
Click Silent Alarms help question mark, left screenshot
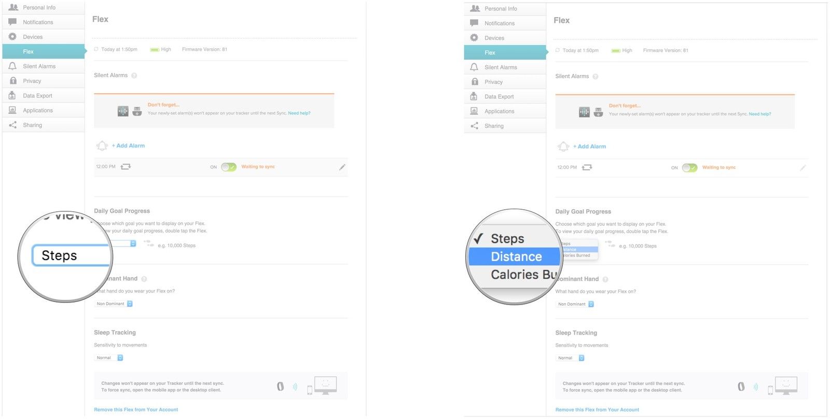pyautogui.click(x=134, y=76)
